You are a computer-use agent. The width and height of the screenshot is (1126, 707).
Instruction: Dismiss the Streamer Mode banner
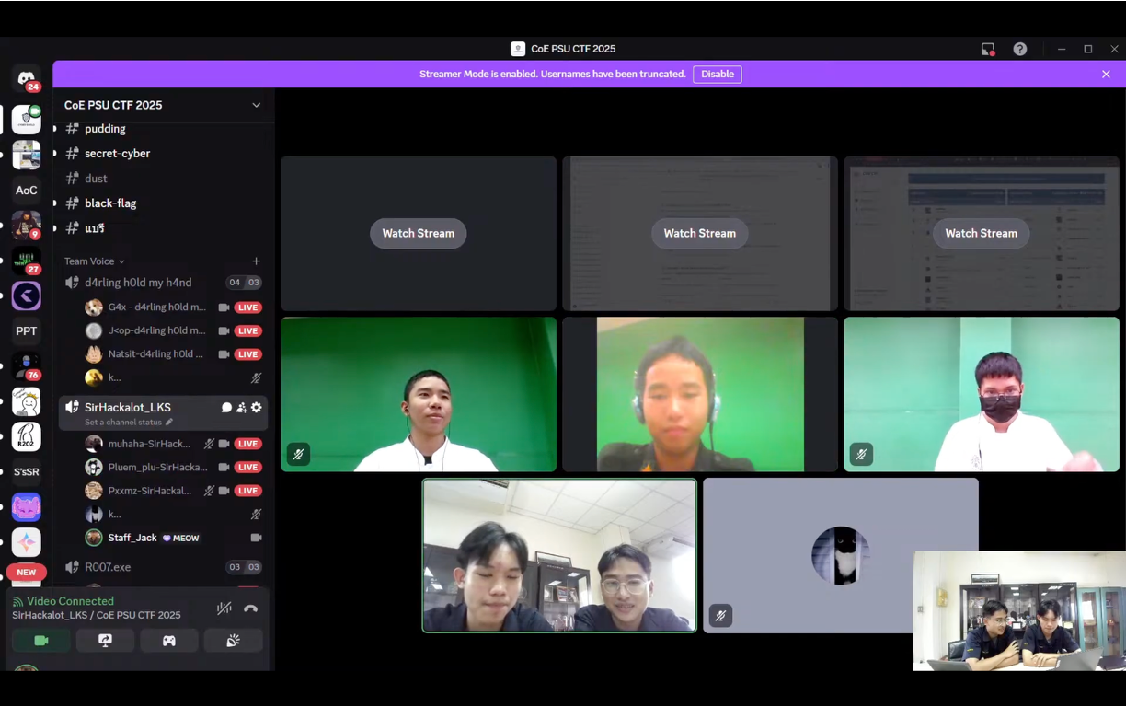point(1106,74)
